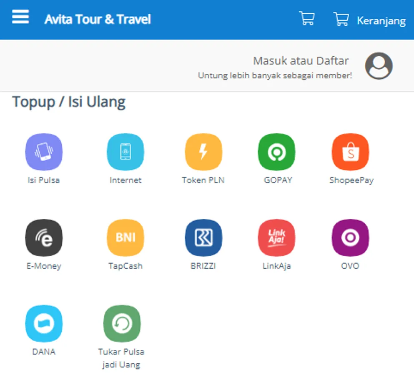
Task: Click the Topup / Isi Ulang heading
Action: [69, 102]
